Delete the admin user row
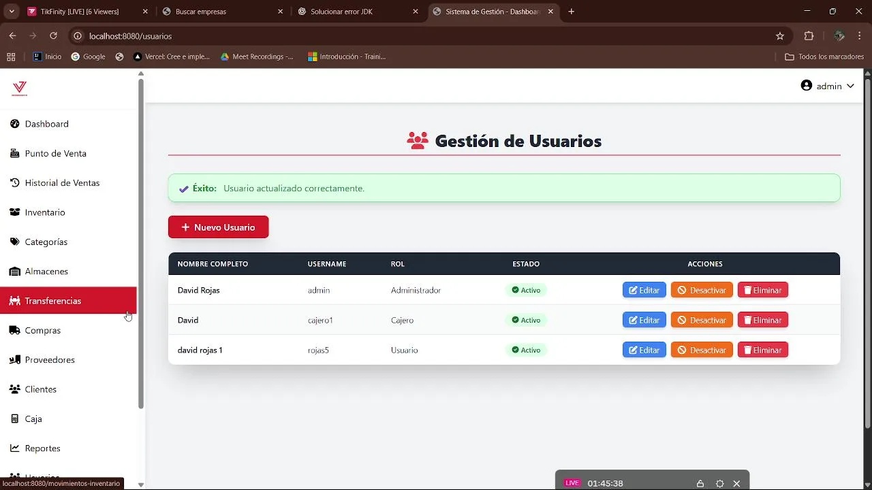The height and width of the screenshot is (490, 872). point(762,290)
